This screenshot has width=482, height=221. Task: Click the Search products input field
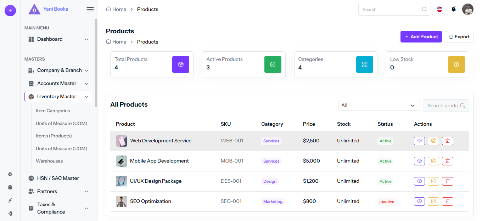[442, 106]
